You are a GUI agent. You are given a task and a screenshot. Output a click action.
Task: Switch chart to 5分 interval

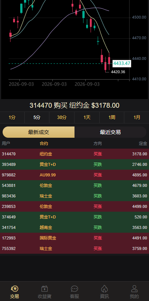coord(37,117)
